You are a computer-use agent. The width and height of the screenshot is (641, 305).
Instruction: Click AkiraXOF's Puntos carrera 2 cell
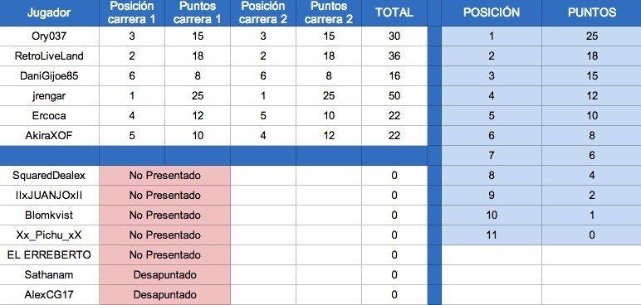tap(329, 136)
